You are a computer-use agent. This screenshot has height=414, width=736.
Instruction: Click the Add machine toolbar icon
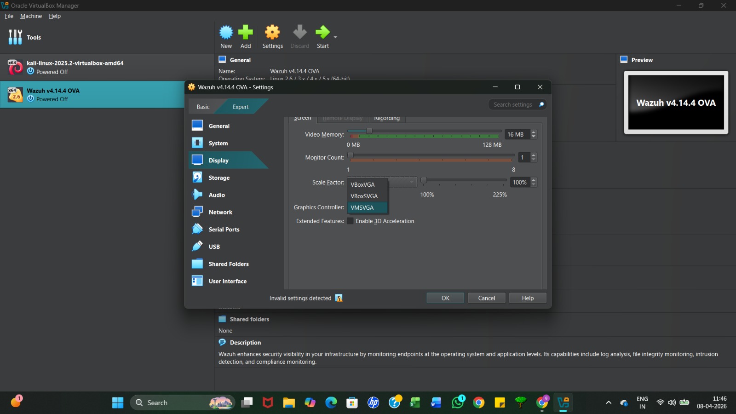(x=246, y=37)
